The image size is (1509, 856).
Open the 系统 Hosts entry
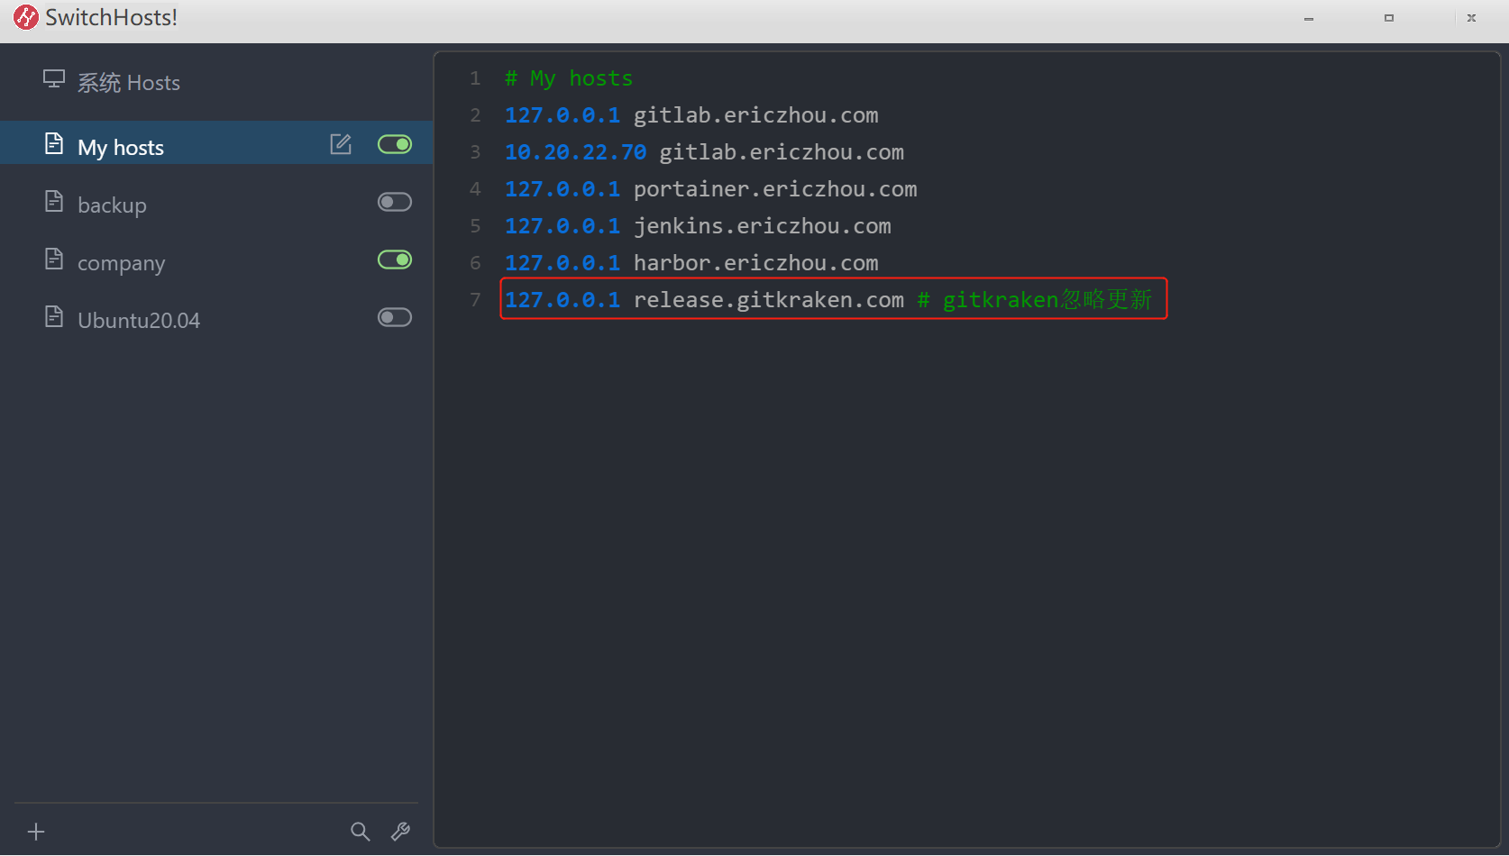click(216, 83)
